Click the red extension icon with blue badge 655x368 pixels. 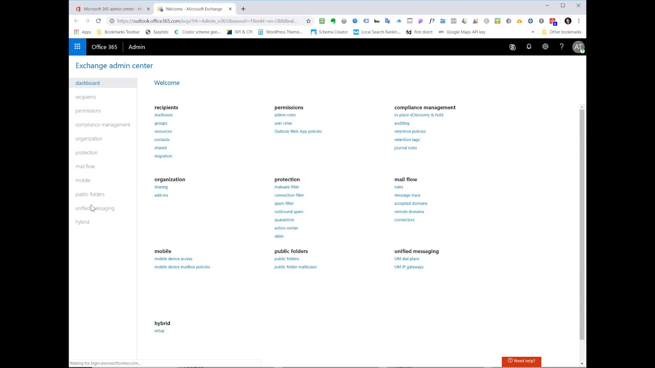tap(553, 21)
